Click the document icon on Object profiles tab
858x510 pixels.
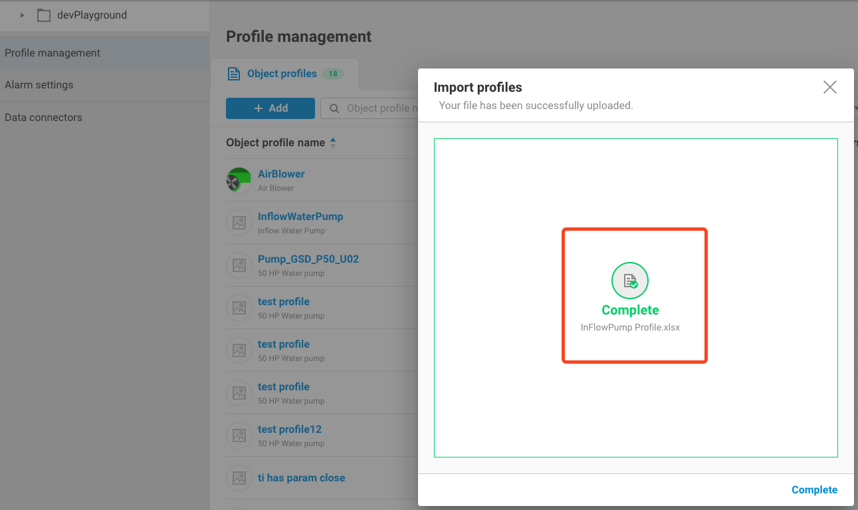pos(234,74)
